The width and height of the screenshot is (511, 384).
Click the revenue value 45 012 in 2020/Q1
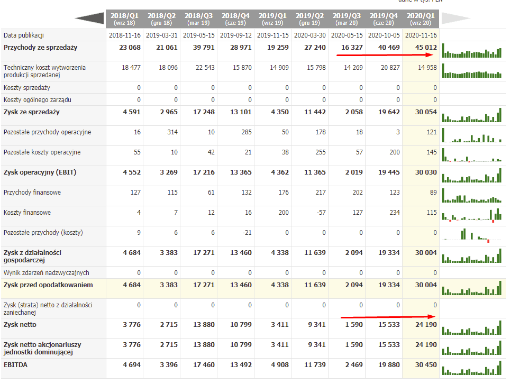(x=426, y=48)
